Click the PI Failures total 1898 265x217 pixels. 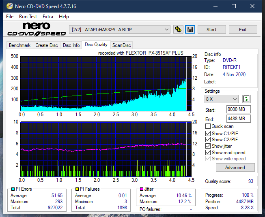(x=122, y=208)
